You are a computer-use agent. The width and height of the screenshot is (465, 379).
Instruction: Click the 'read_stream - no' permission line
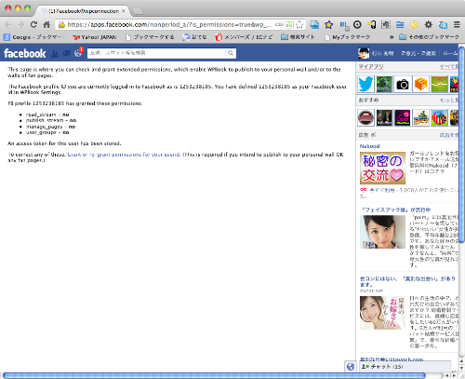(x=47, y=115)
